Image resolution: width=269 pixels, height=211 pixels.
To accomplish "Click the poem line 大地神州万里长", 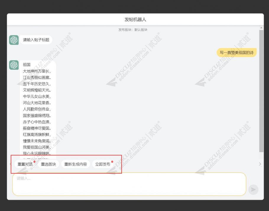I will (x=37, y=71).
